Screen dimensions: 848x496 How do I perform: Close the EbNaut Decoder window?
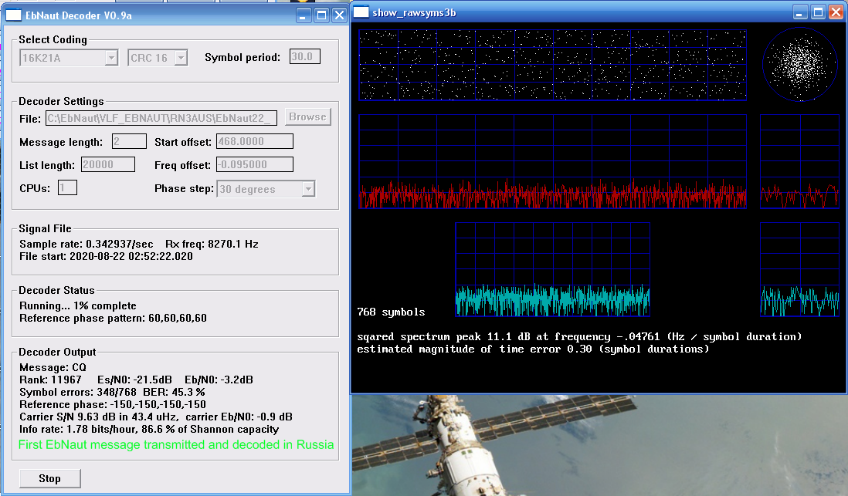tap(338, 14)
